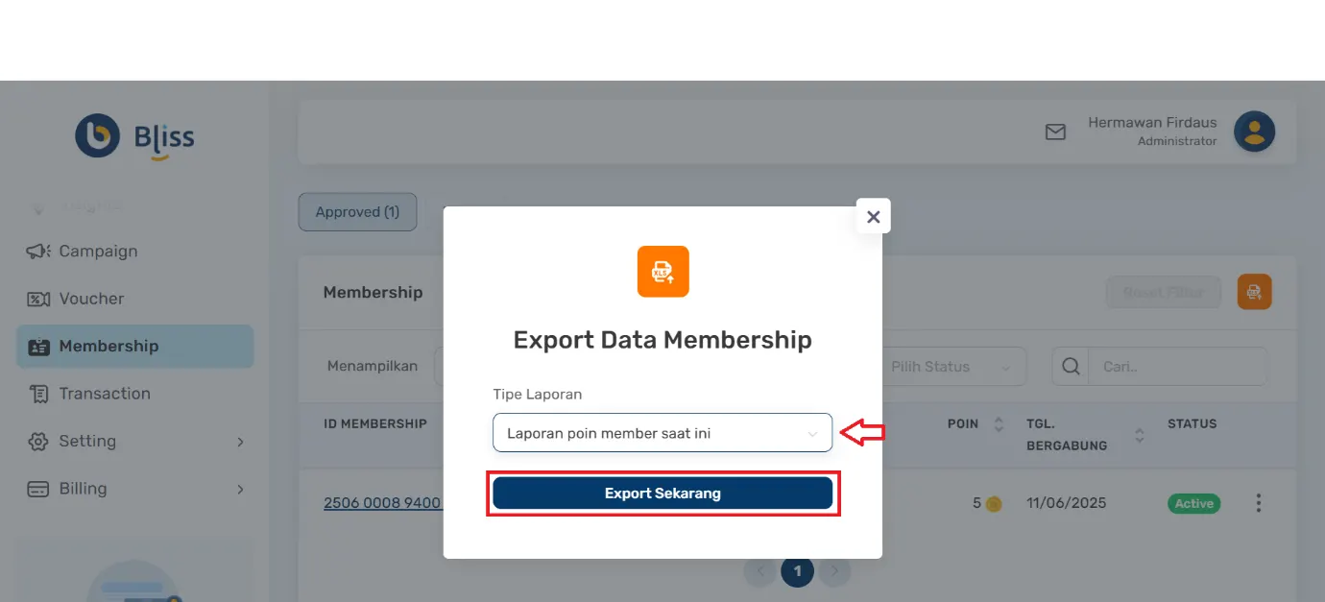Click the search magnifier icon
Image resolution: width=1325 pixels, height=602 pixels.
point(1070,366)
